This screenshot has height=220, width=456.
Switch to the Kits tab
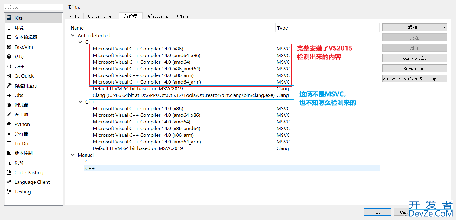pyautogui.click(x=74, y=16)
